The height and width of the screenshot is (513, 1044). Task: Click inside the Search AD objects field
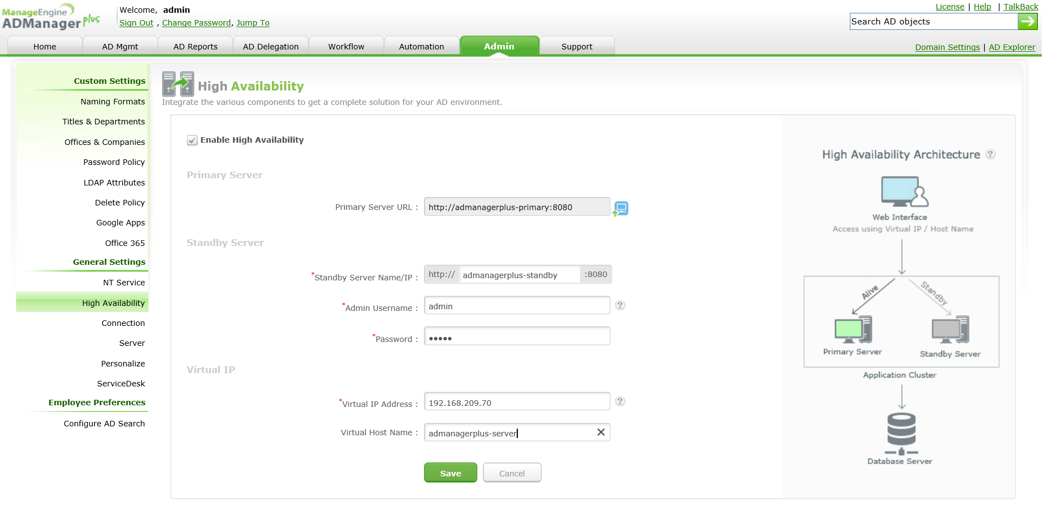tap(932, 21)
